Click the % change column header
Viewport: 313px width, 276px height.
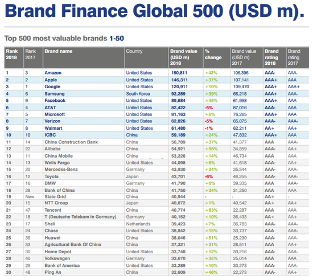[x=213, y=54]
